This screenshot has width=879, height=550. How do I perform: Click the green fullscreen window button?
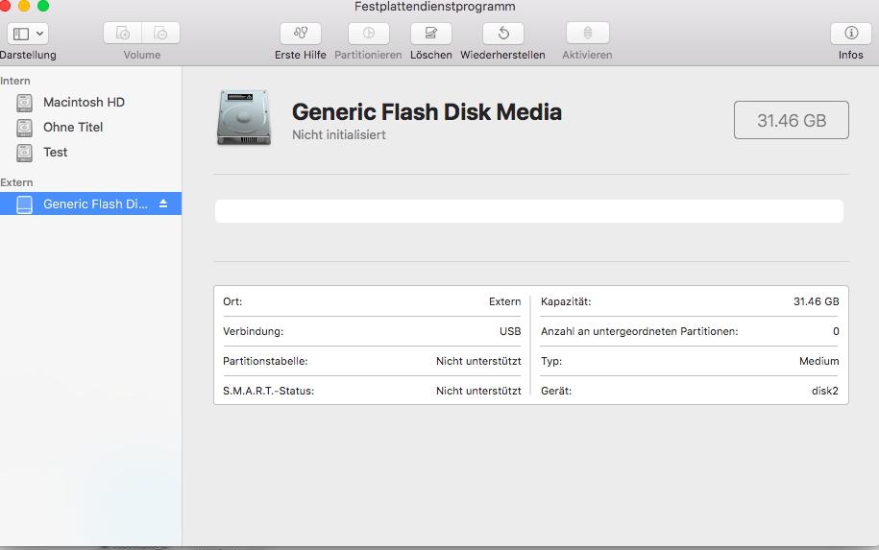(x=43, y=6)
